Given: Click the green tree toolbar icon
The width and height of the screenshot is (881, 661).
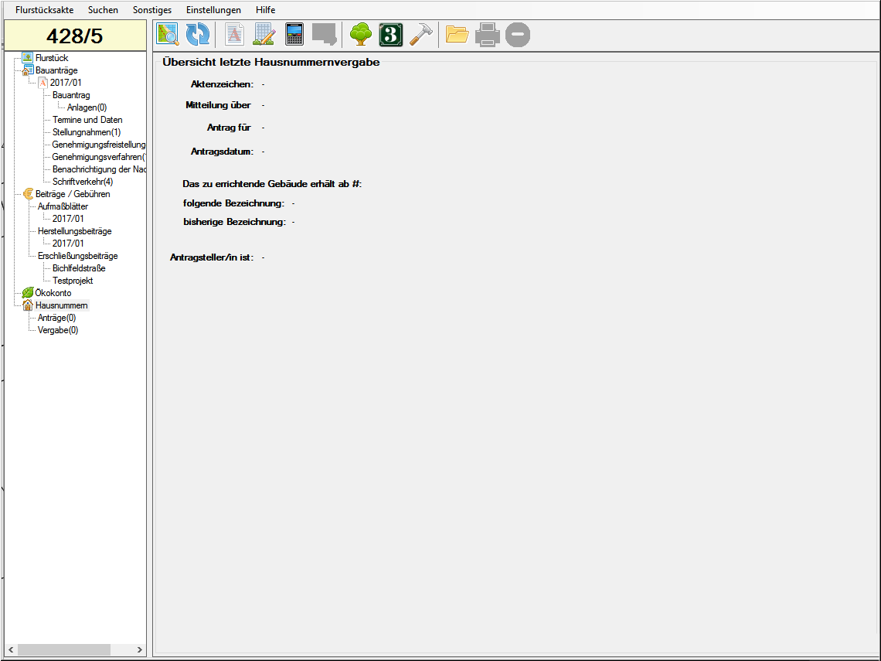Looking at the screenshot, I should [x=361, y=34].
